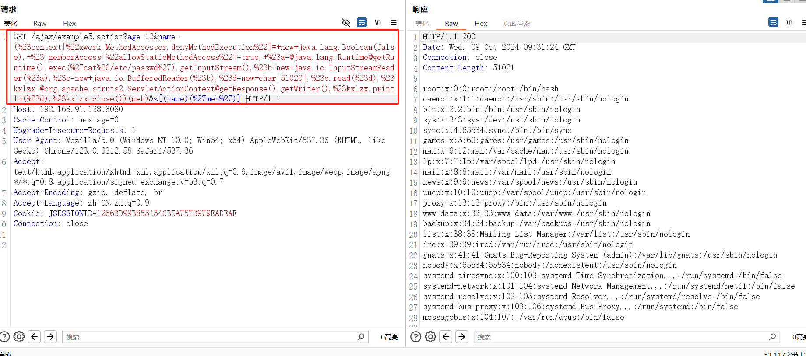806x356 pixels.
Task: Toggle word wrap icon in request panel
Action: pyautogui.click(x=362, y=22)
